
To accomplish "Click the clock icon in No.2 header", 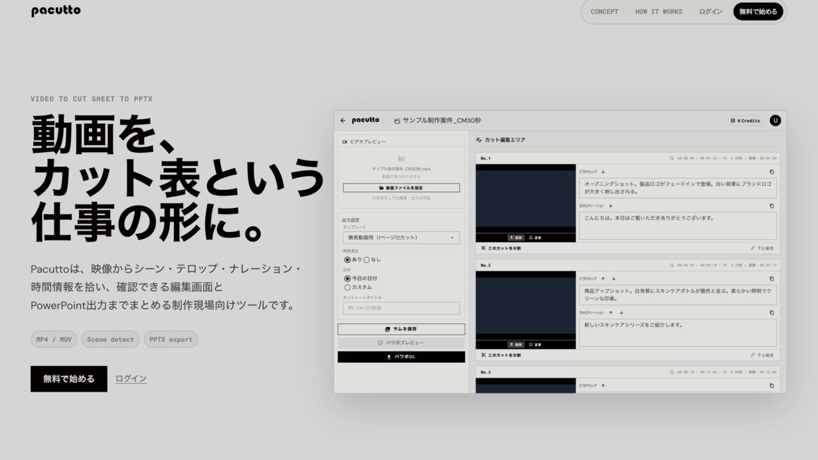I will click(672, 264).
